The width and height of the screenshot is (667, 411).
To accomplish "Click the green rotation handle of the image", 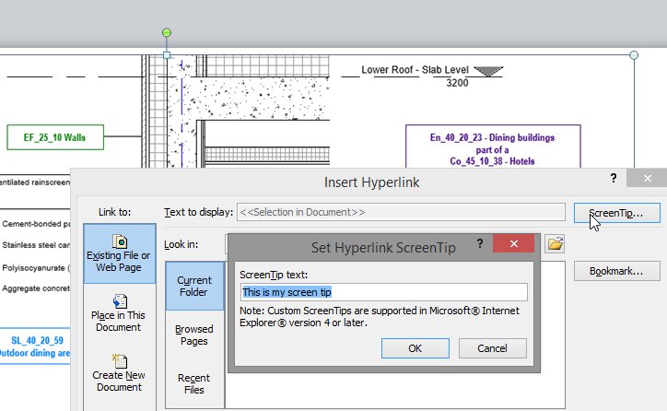I will click(x=167, y=33).
